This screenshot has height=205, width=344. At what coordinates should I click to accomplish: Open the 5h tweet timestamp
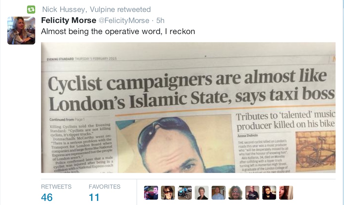coord(160,20)
